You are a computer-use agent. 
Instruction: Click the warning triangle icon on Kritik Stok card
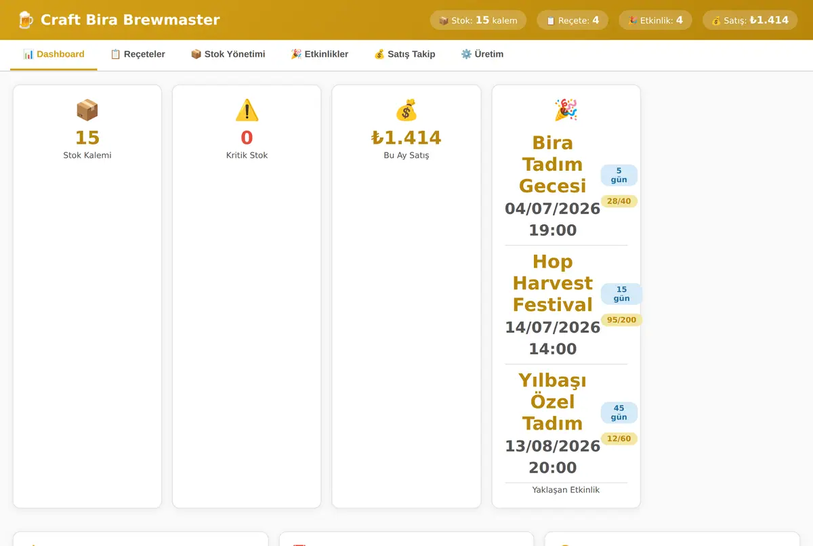[247, 110]
